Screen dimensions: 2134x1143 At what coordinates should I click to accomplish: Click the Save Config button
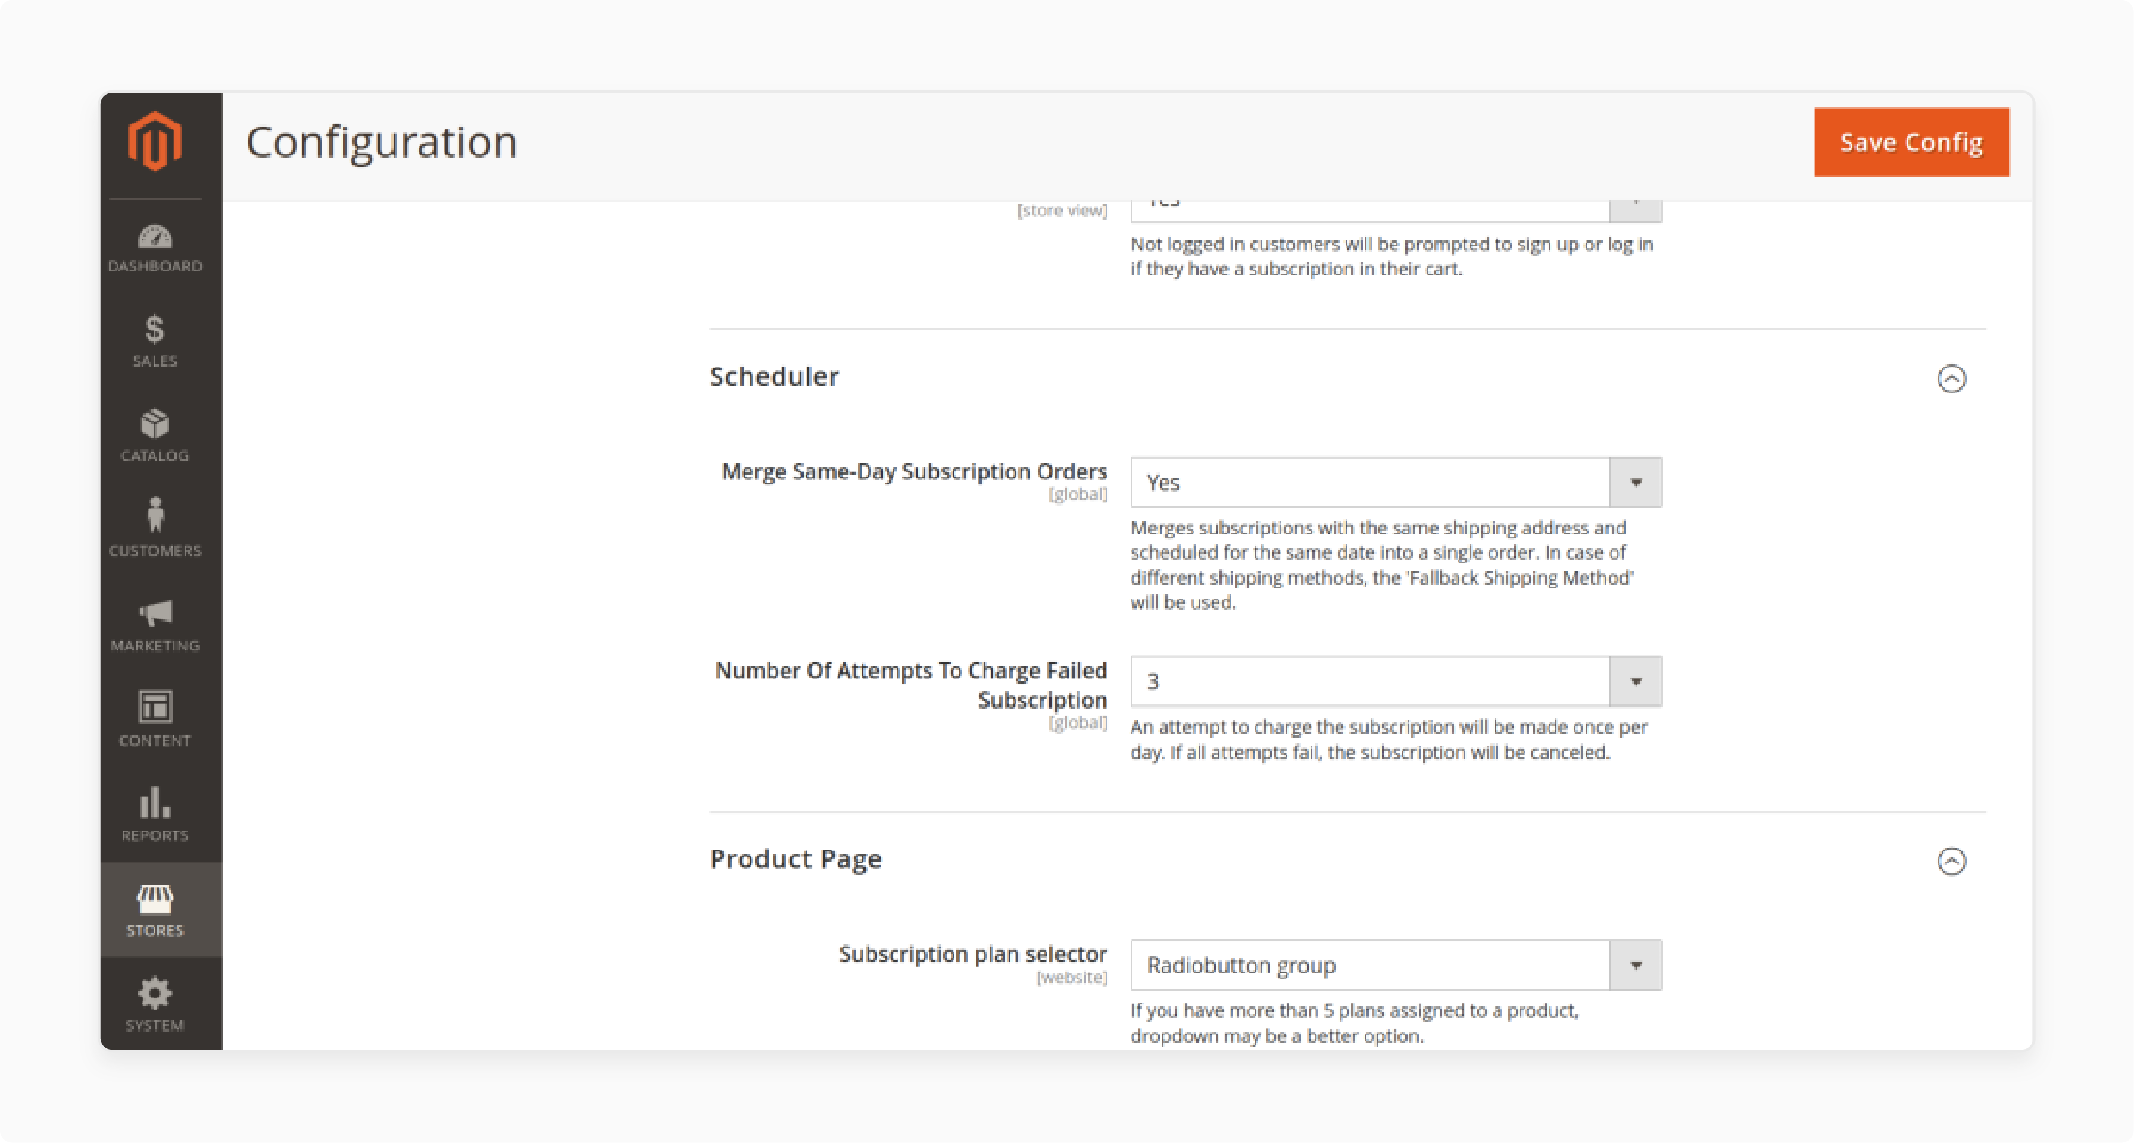[x=1911, y=142]
